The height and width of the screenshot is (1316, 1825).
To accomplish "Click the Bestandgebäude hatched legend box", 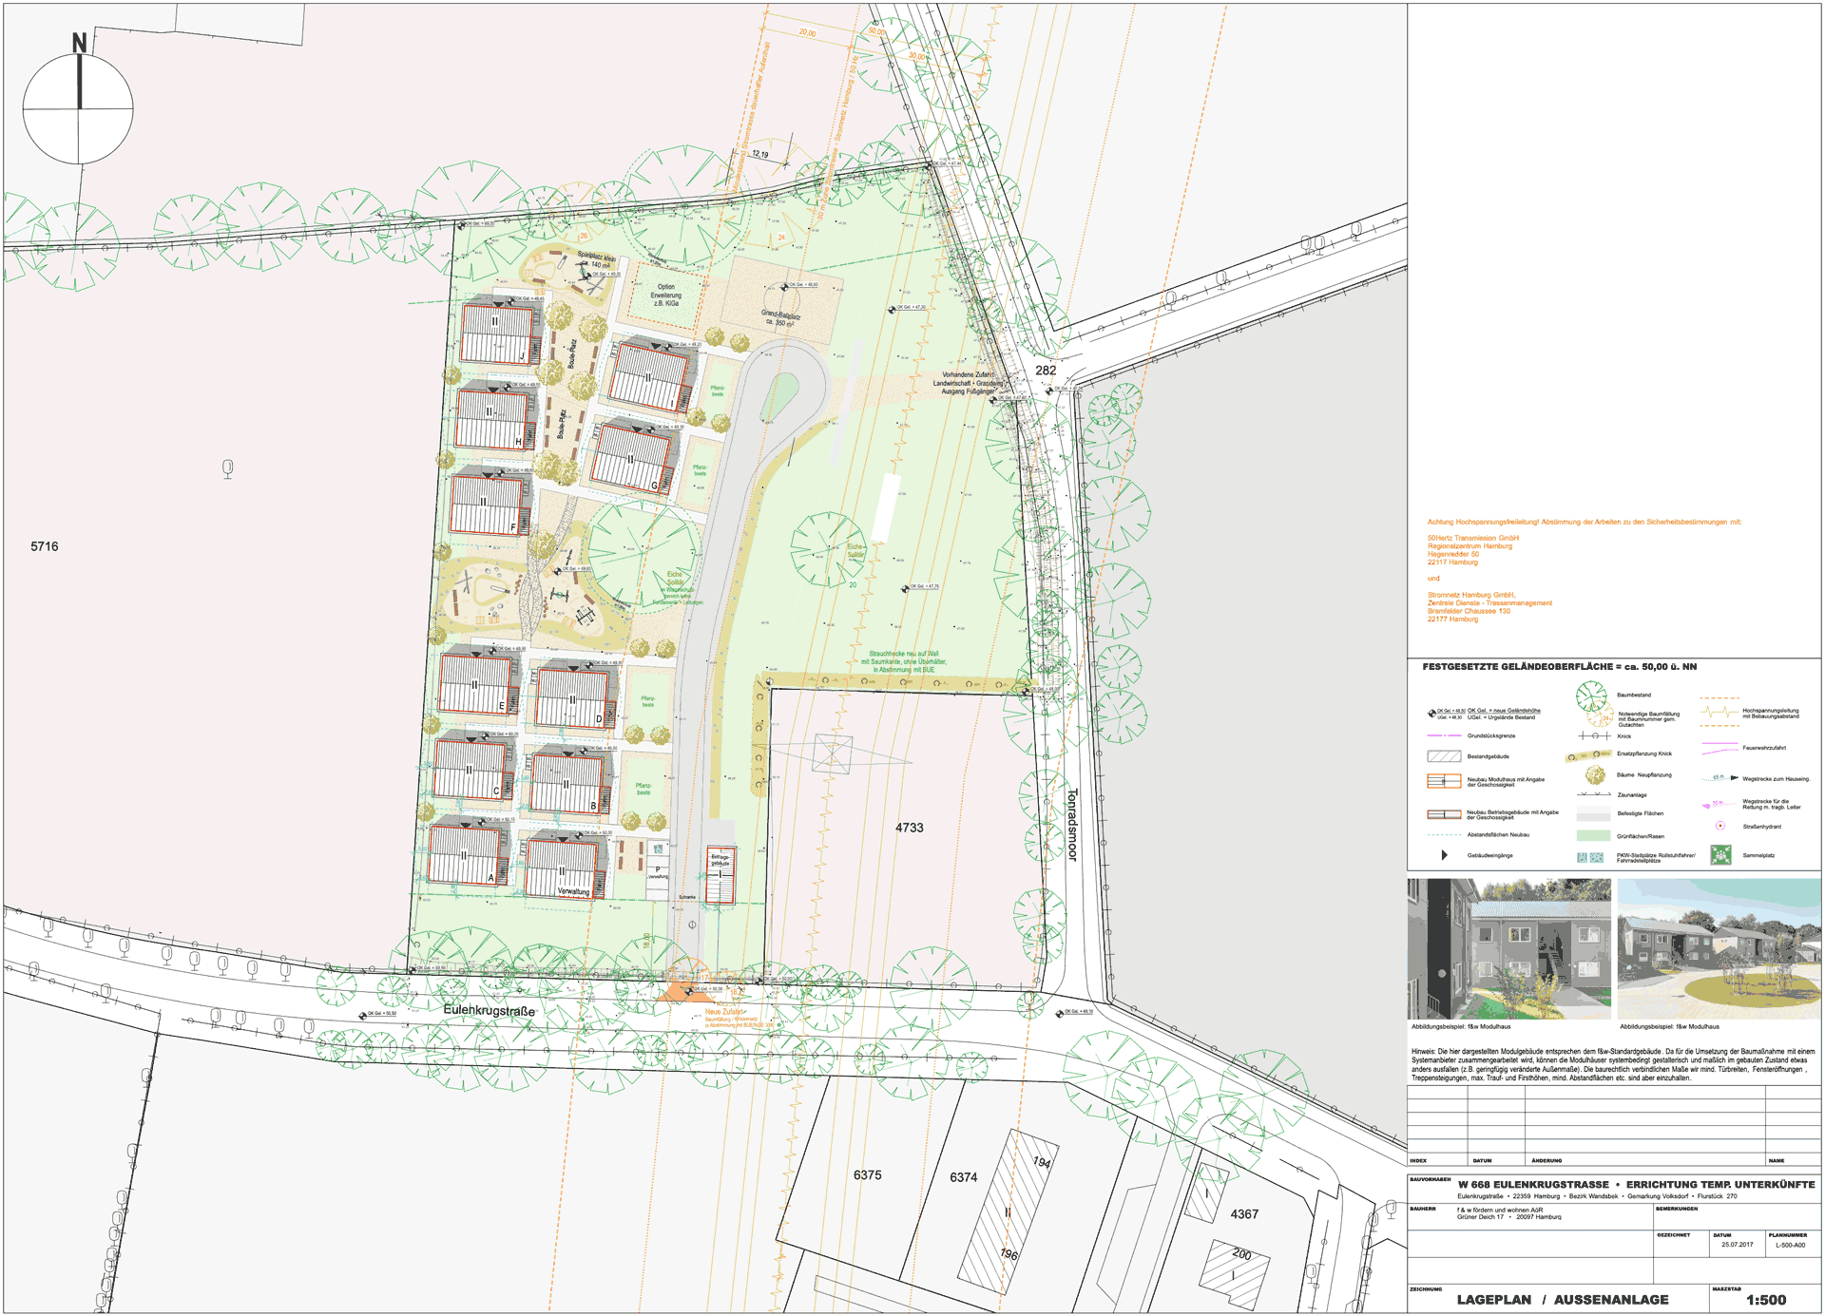I will [x=1444, y=756].
